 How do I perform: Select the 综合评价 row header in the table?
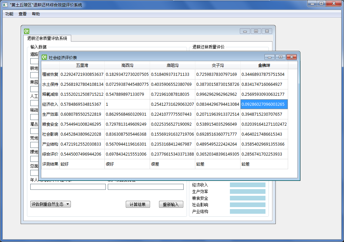coord(50,154)
